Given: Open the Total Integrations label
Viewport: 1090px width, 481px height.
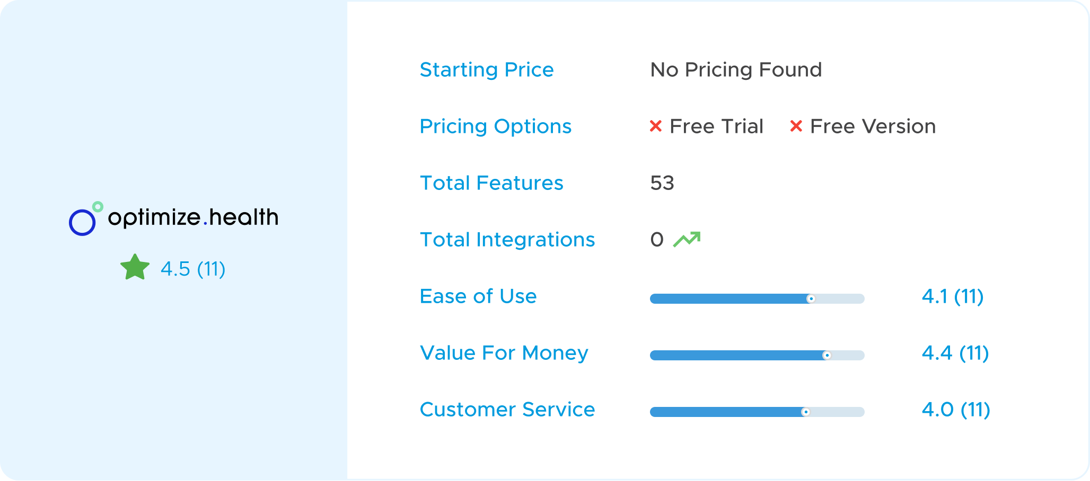Looking at the screenshot, I should tap(507, 239).
